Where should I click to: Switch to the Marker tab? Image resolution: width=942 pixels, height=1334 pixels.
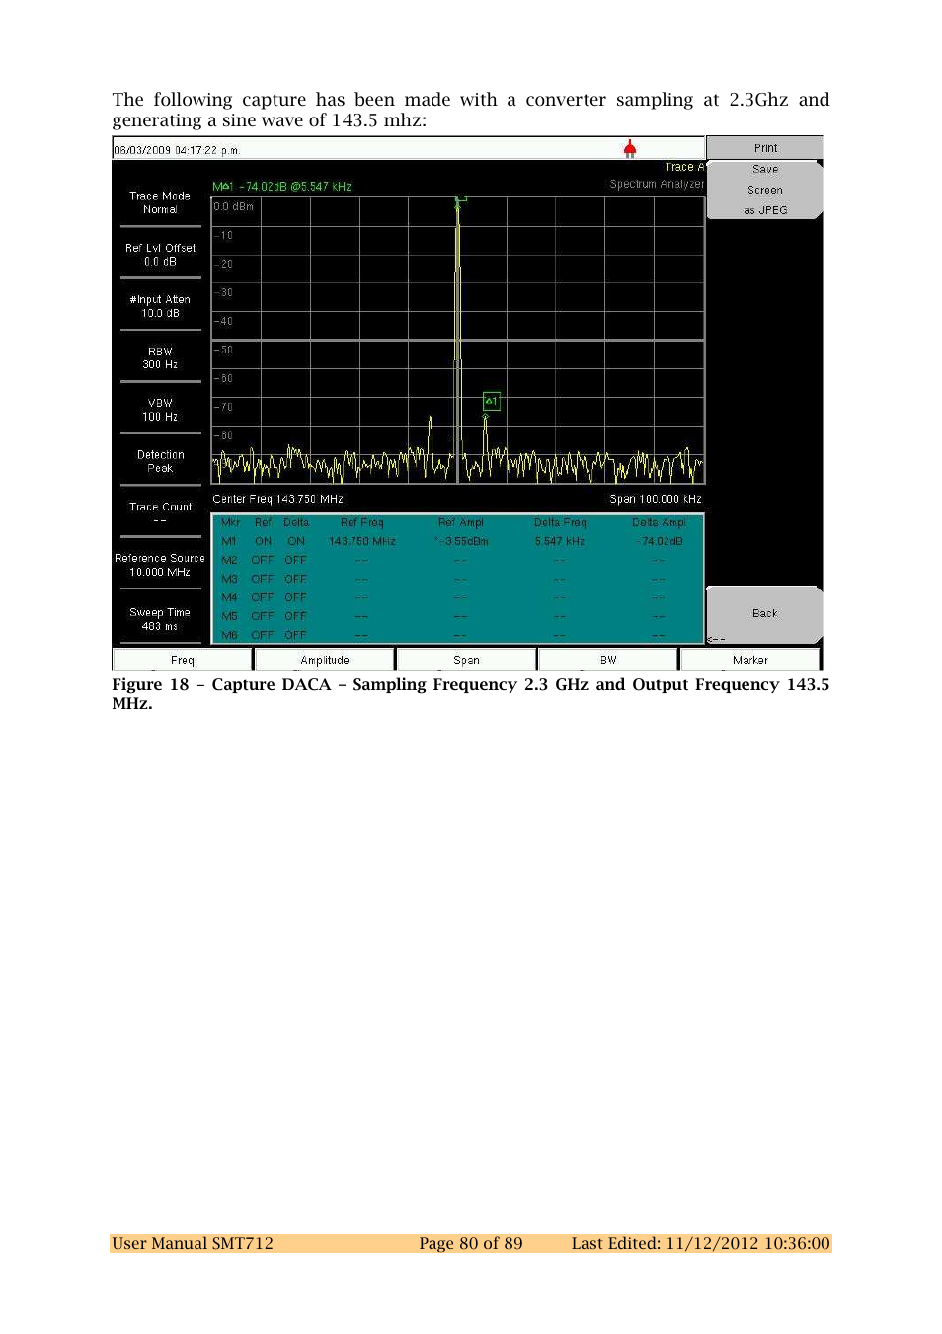coord(750,660)
